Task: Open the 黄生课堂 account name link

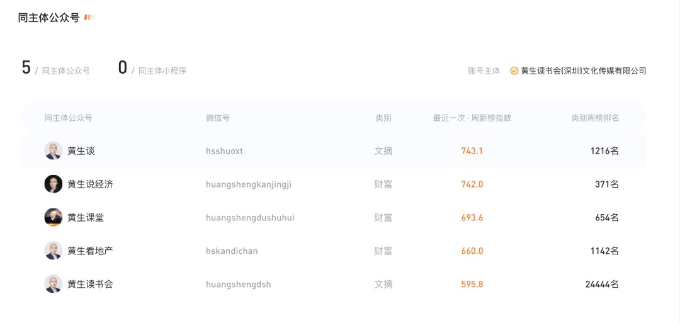Action: coord(86,218)
